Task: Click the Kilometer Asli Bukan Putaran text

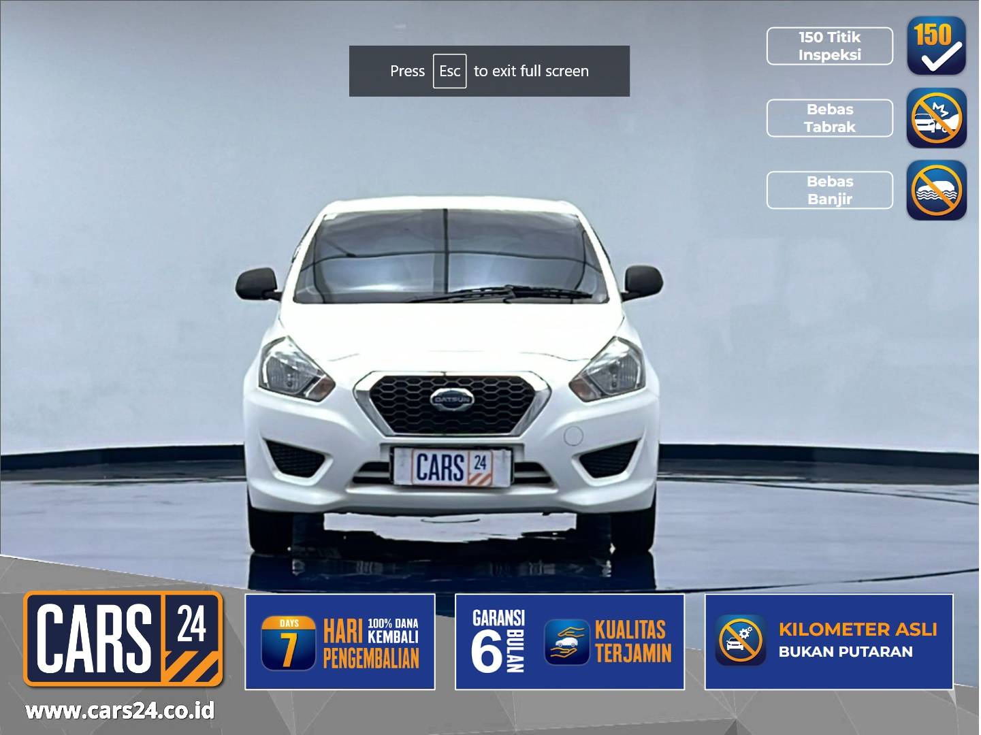Action: tap(858, 640)
